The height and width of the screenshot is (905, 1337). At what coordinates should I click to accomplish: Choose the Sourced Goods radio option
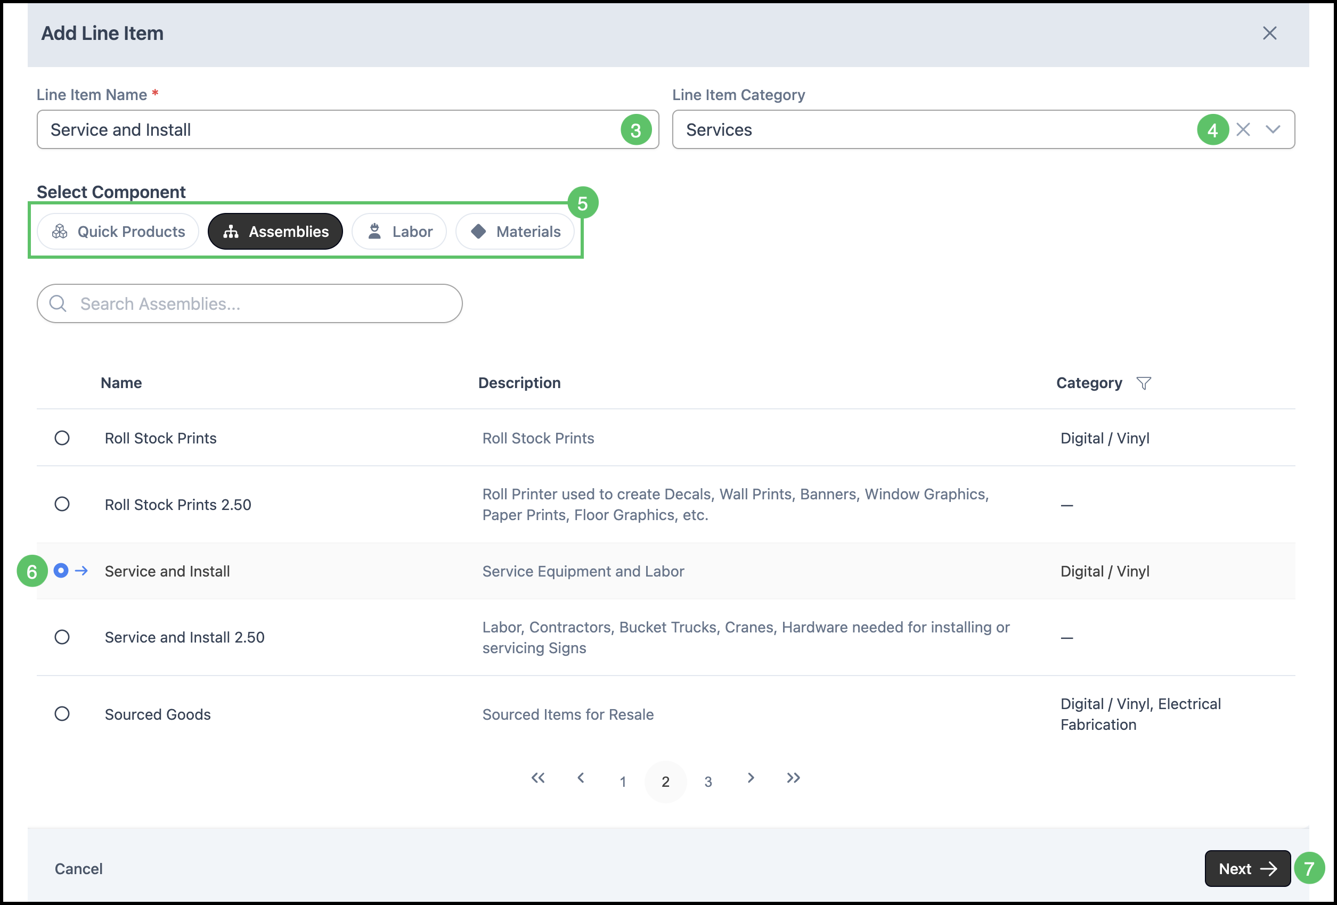click(x=62, y=714)
